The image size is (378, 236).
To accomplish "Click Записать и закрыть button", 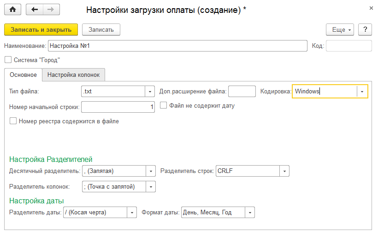I will point(41,29).
